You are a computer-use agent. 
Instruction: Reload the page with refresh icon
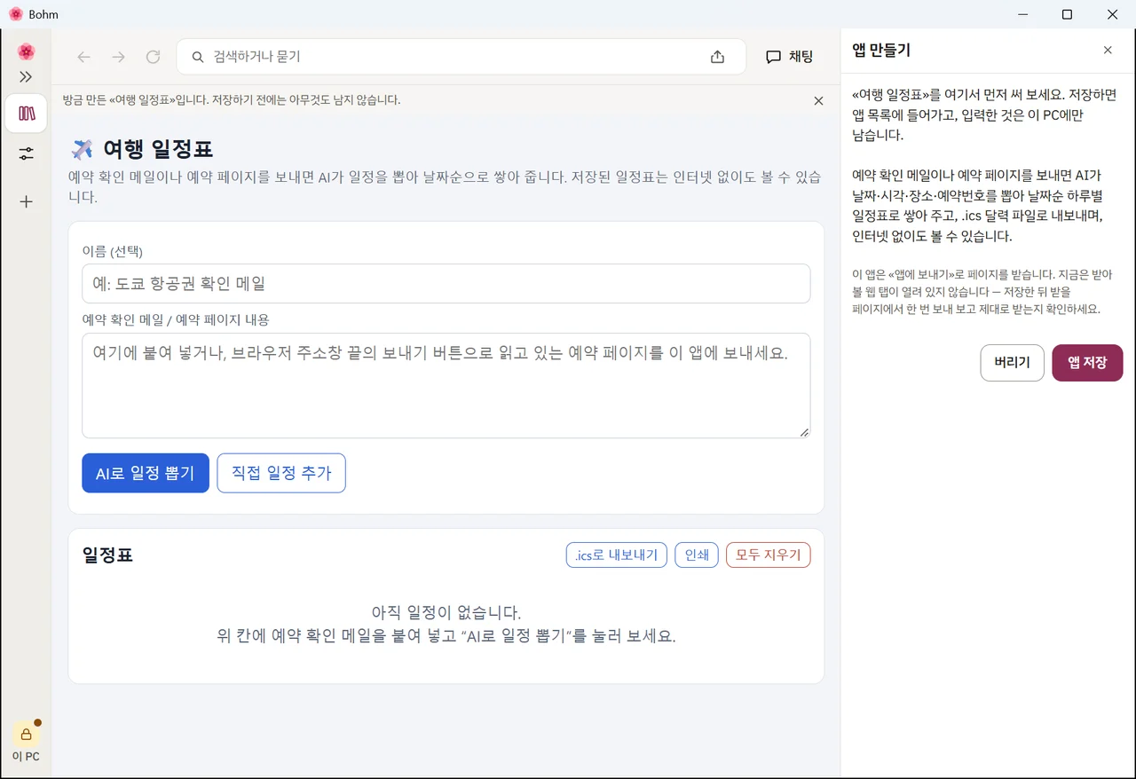pyautogui.click(x=153, y=57)
